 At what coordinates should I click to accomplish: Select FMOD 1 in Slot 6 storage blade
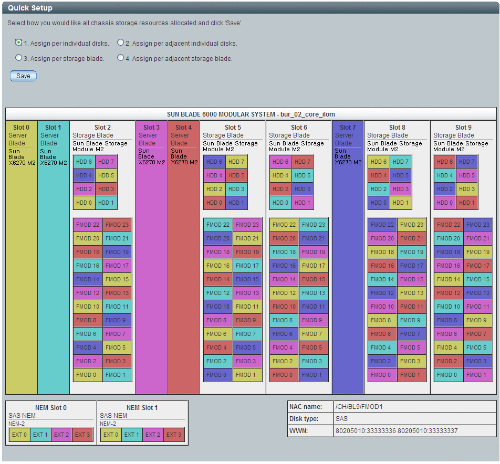(314, 375)
